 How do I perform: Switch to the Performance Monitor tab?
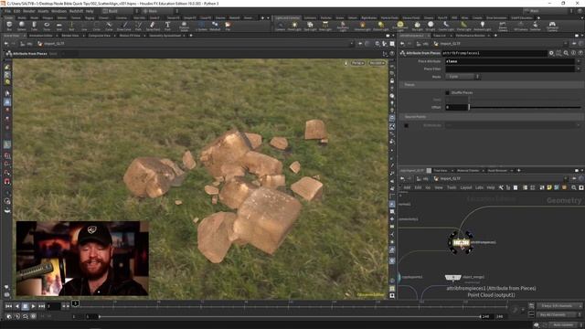pos(470,36)
